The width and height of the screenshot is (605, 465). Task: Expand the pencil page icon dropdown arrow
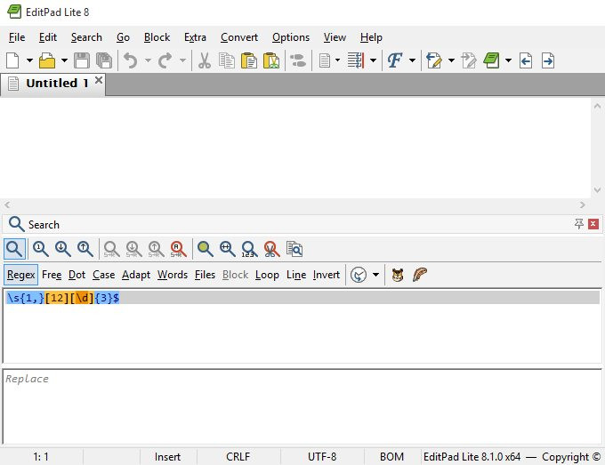[451, 60]
